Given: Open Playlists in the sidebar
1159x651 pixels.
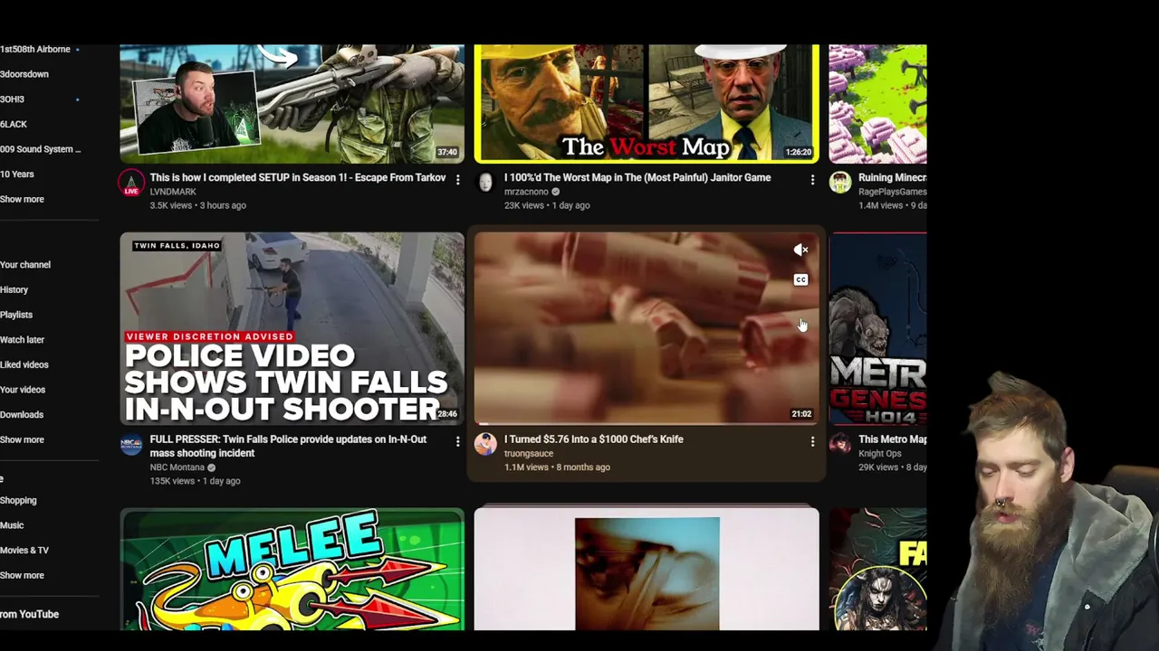Looking at the screenshot, I should [16, 315].
